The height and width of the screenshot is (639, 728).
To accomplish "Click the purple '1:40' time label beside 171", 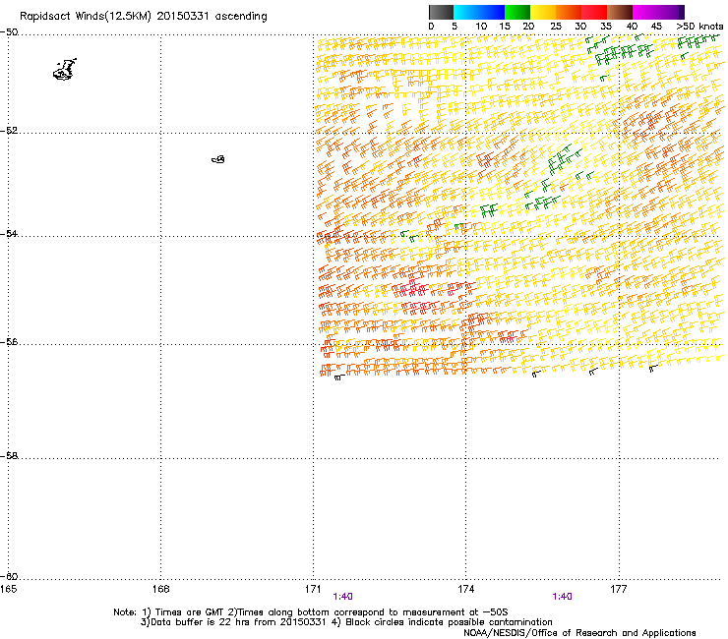I will 342,597.
